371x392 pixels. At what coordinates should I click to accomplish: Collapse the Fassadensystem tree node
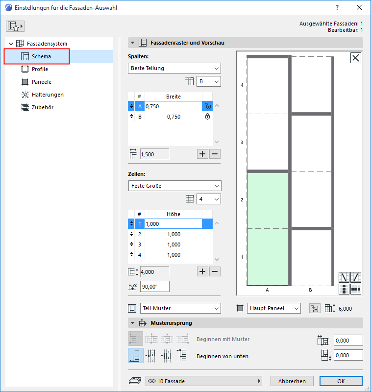[11, 44]
